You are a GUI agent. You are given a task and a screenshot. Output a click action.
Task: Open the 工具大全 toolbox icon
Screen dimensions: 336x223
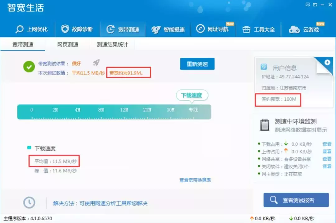tap(246, 29)
